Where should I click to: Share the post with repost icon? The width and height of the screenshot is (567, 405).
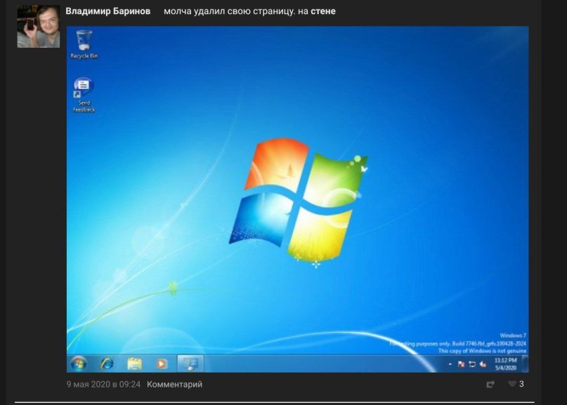pos(490,385)
